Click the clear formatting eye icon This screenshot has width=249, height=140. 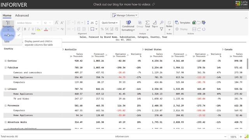coord(62,29)
